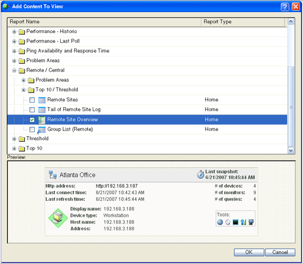Select the Tail of Remote Site Log label

(74, 110)
